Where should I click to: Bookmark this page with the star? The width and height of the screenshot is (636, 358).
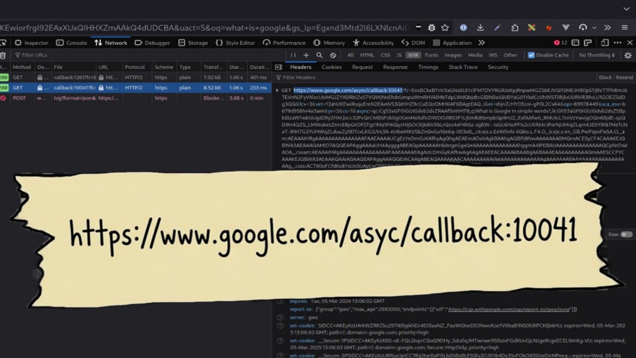445,28
